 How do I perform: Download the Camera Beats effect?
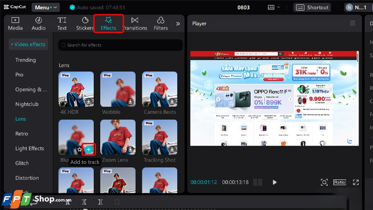pos(172,101)
